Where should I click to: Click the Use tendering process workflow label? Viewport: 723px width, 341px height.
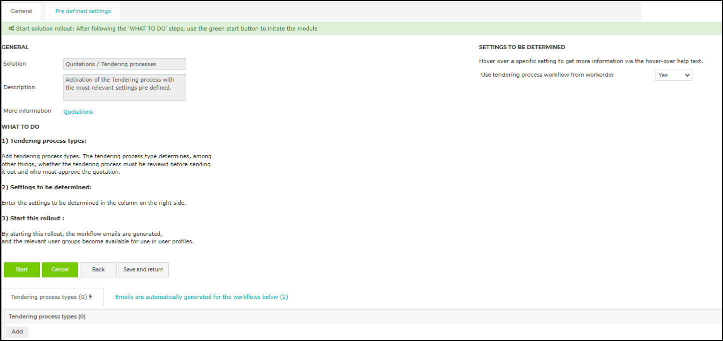click(x=547, y=75)
